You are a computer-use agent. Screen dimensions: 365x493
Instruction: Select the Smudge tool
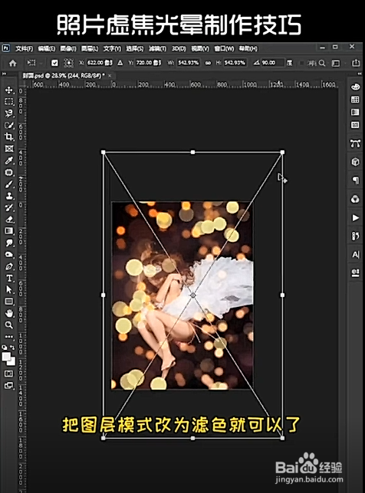[x=8, y=243]
